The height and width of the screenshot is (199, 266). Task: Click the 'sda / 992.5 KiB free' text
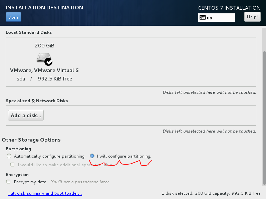(44, 79)
